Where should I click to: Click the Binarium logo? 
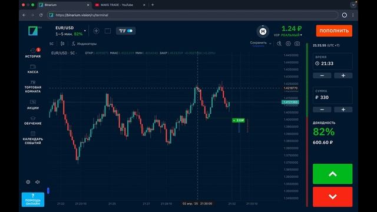[33, 31]
